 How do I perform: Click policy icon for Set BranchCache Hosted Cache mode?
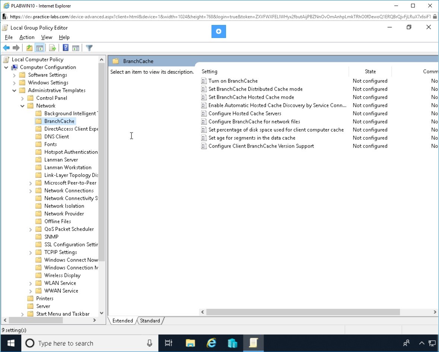(204, 97)
